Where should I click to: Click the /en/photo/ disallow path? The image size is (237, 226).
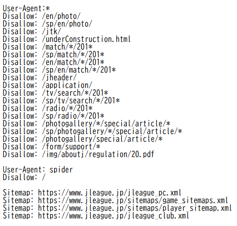point(61,16)
